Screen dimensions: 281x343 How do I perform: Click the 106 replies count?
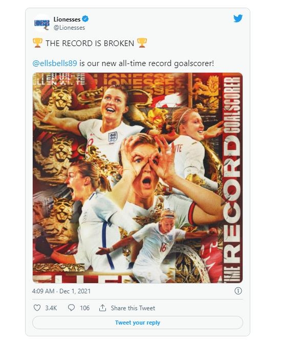(x=84, y=308)
